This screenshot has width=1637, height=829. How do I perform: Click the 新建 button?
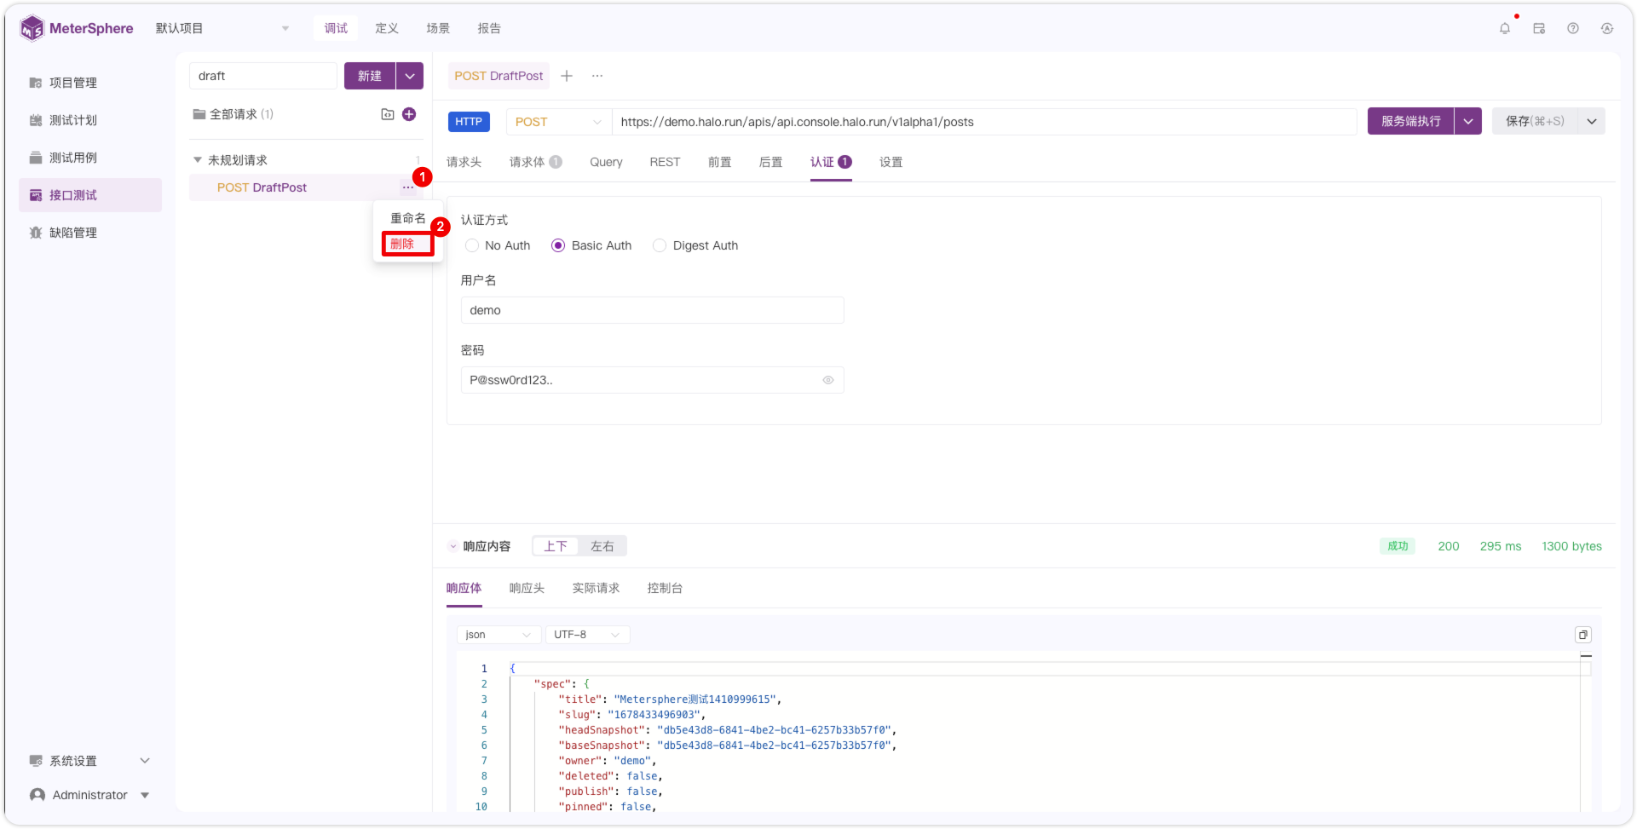(x=370, y=76)
